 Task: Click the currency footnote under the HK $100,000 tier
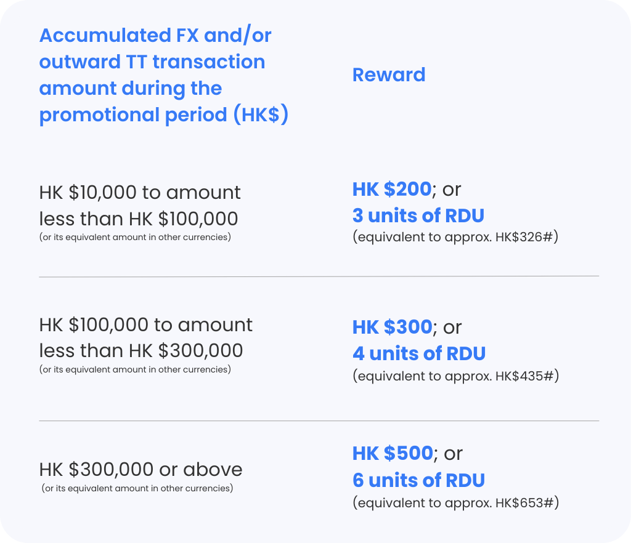click(x=135, y=369)
